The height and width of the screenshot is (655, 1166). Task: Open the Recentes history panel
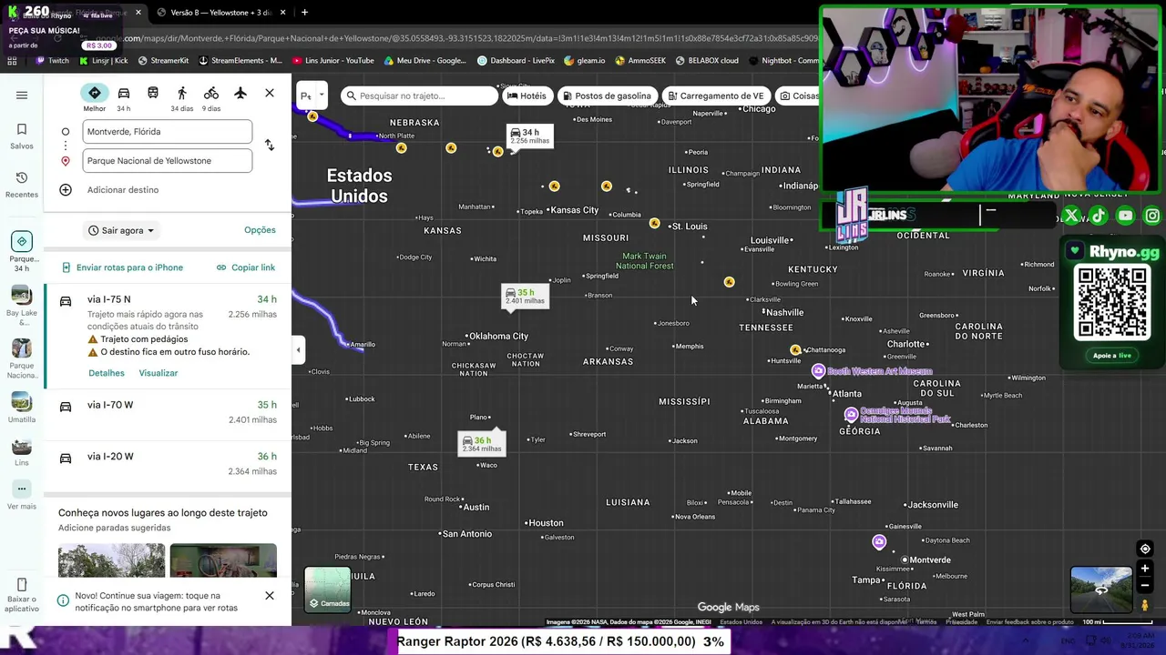(x=22, y=185)
